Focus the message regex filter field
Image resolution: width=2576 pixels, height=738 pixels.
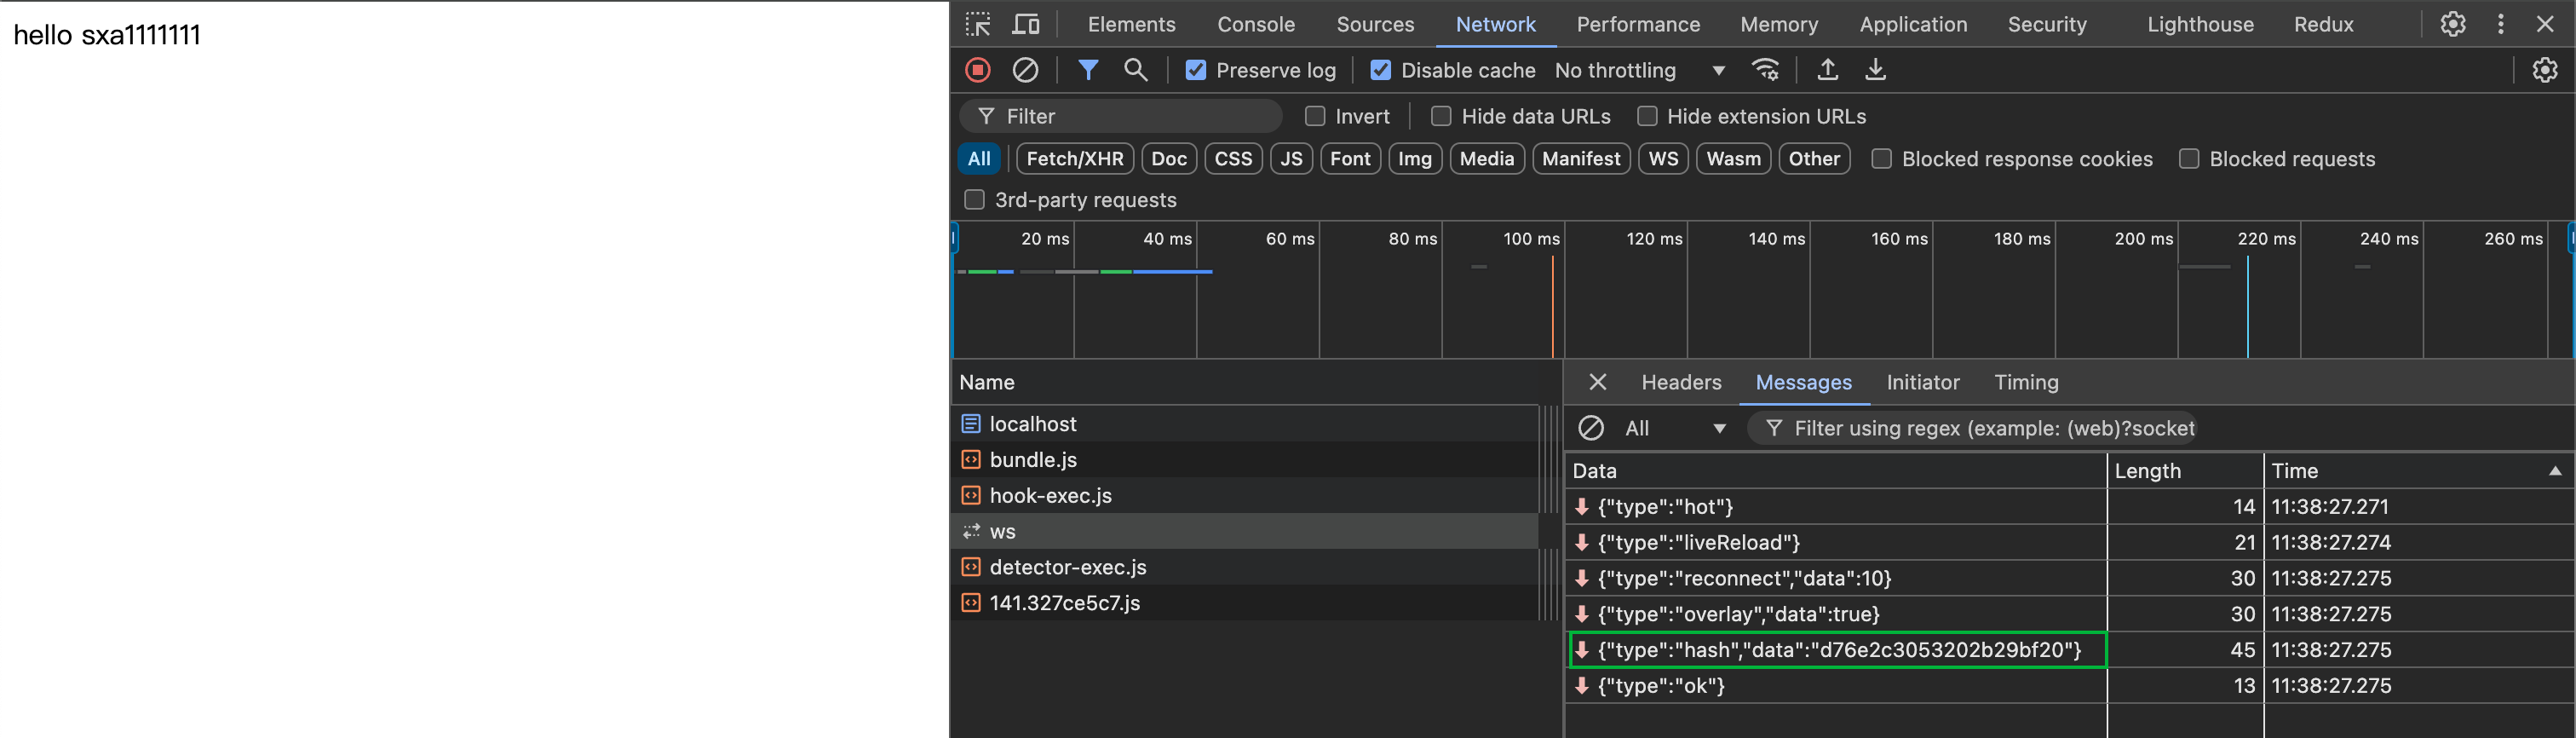1972,428
